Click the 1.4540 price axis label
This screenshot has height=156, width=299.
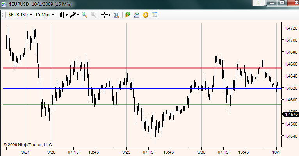point(291,136)
